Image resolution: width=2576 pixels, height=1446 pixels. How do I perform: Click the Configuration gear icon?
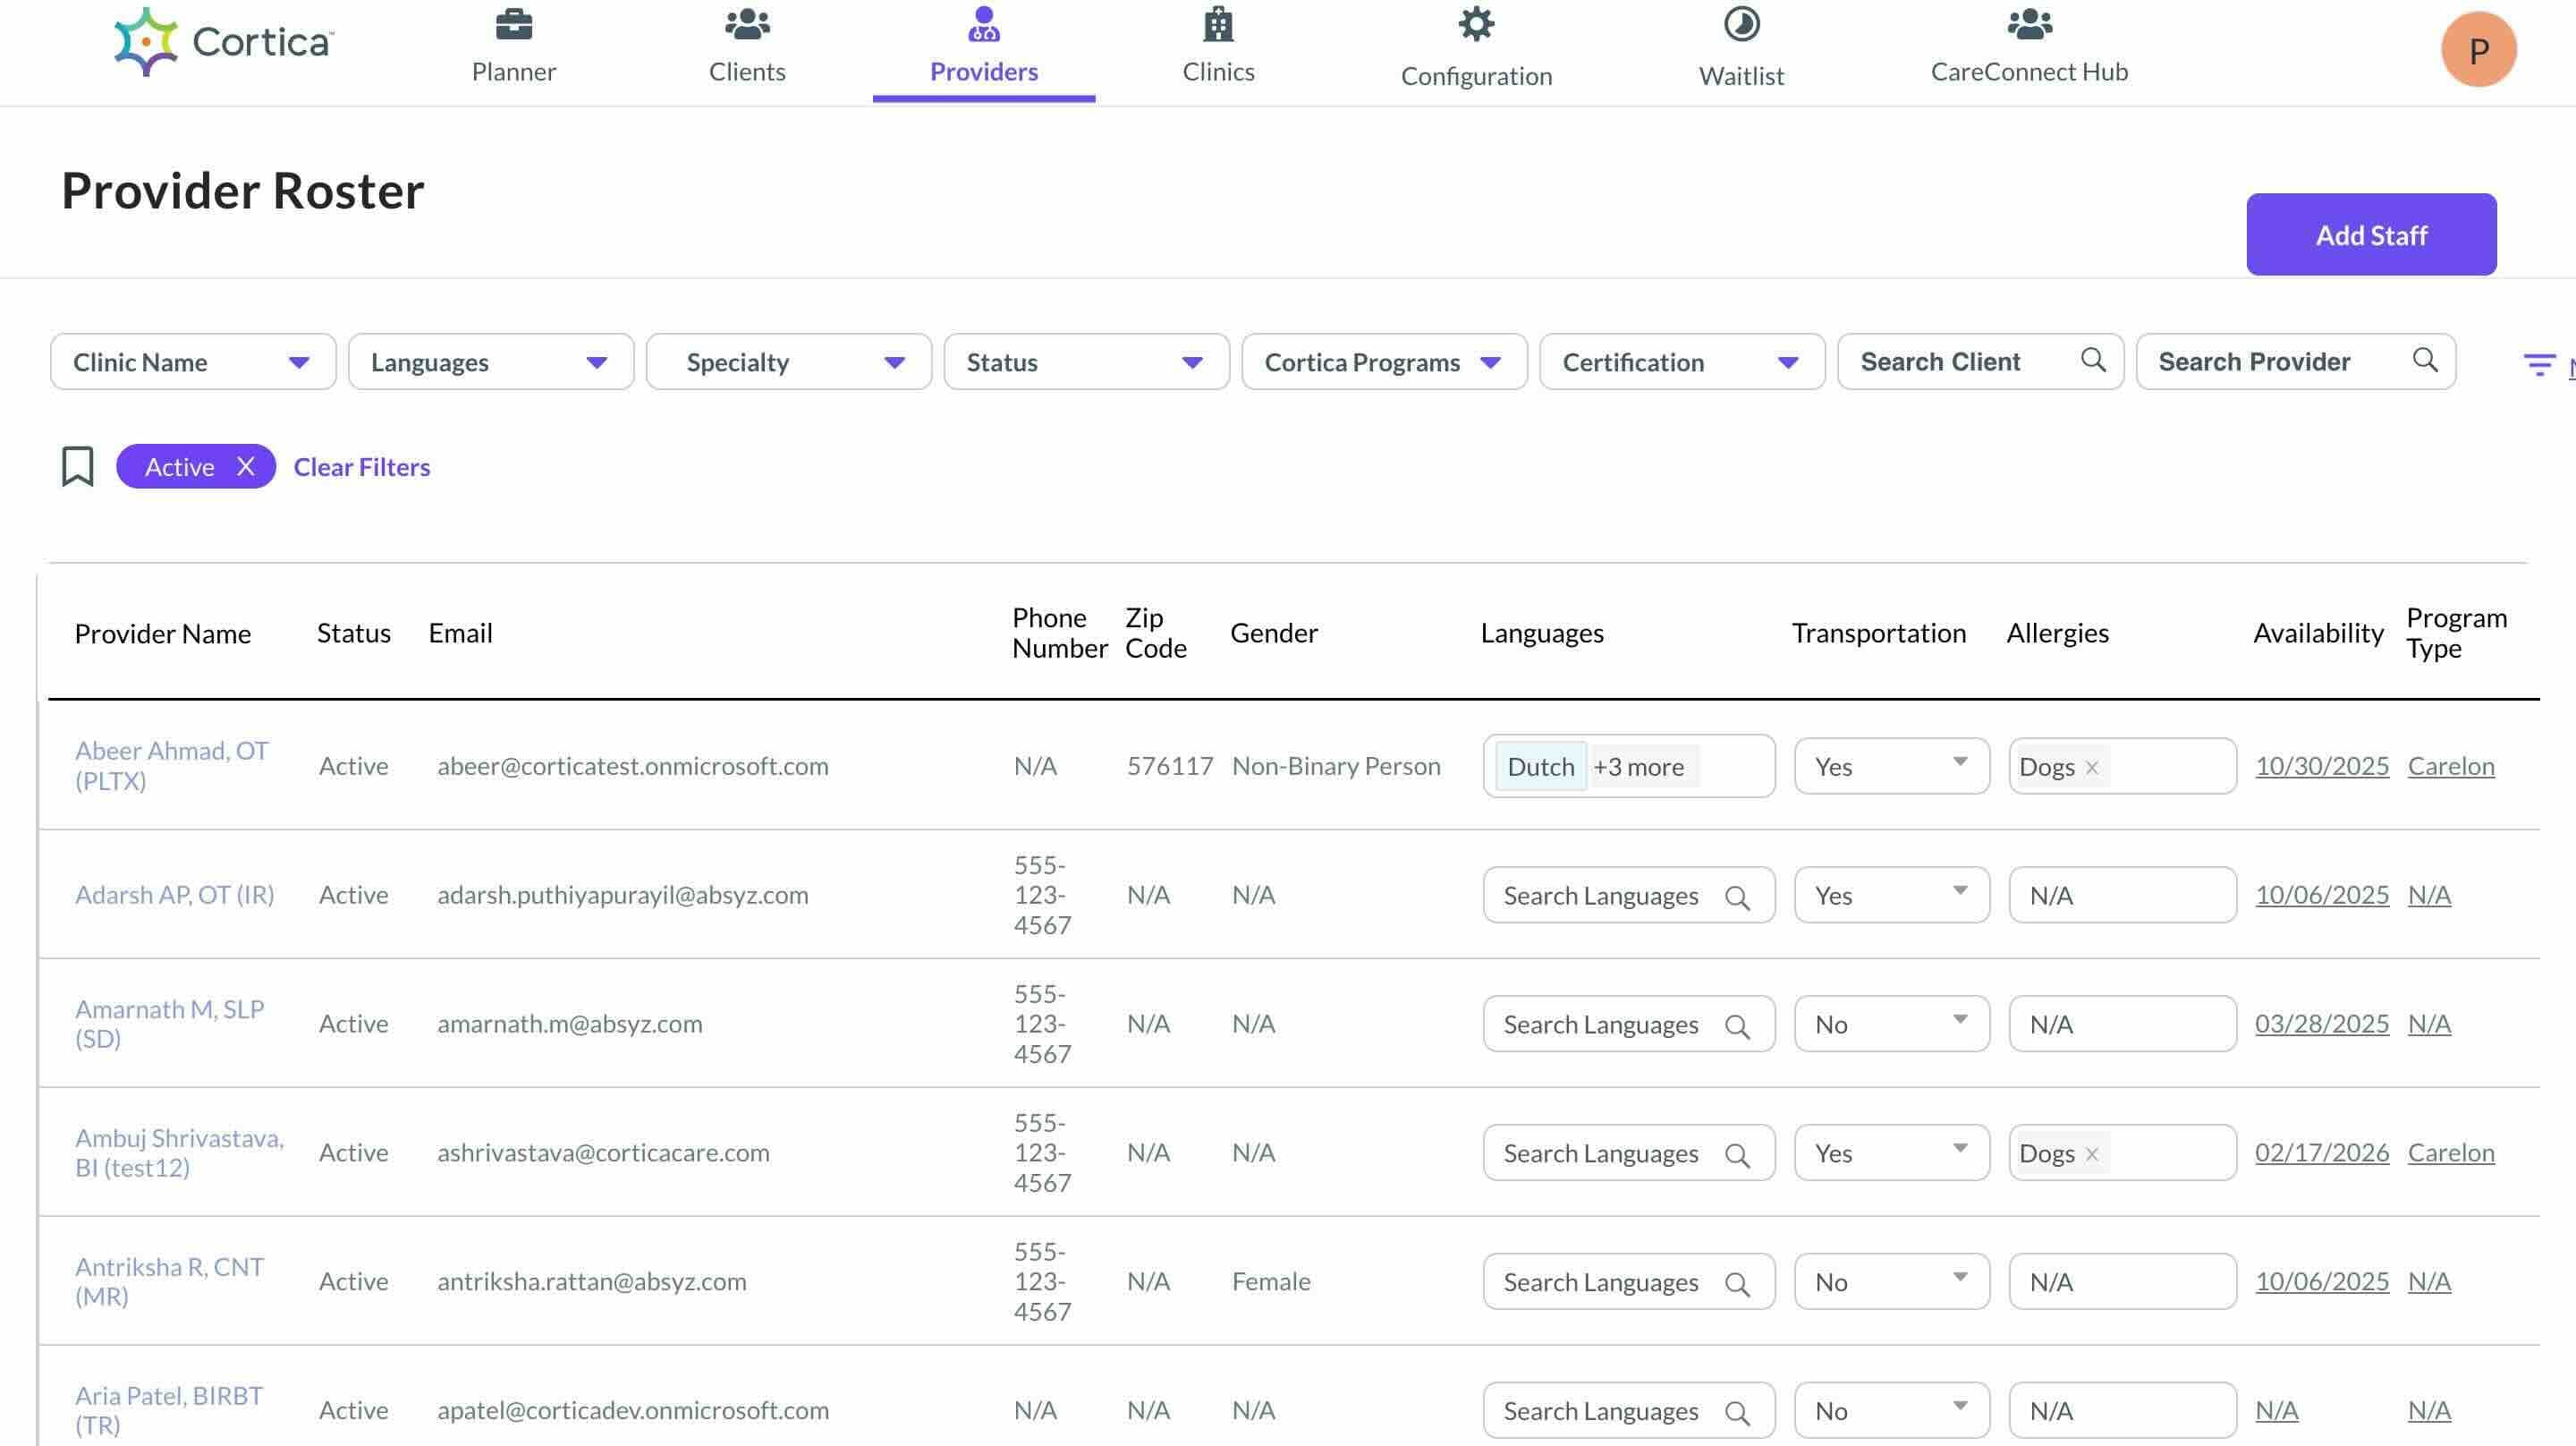click(1476, 24)
